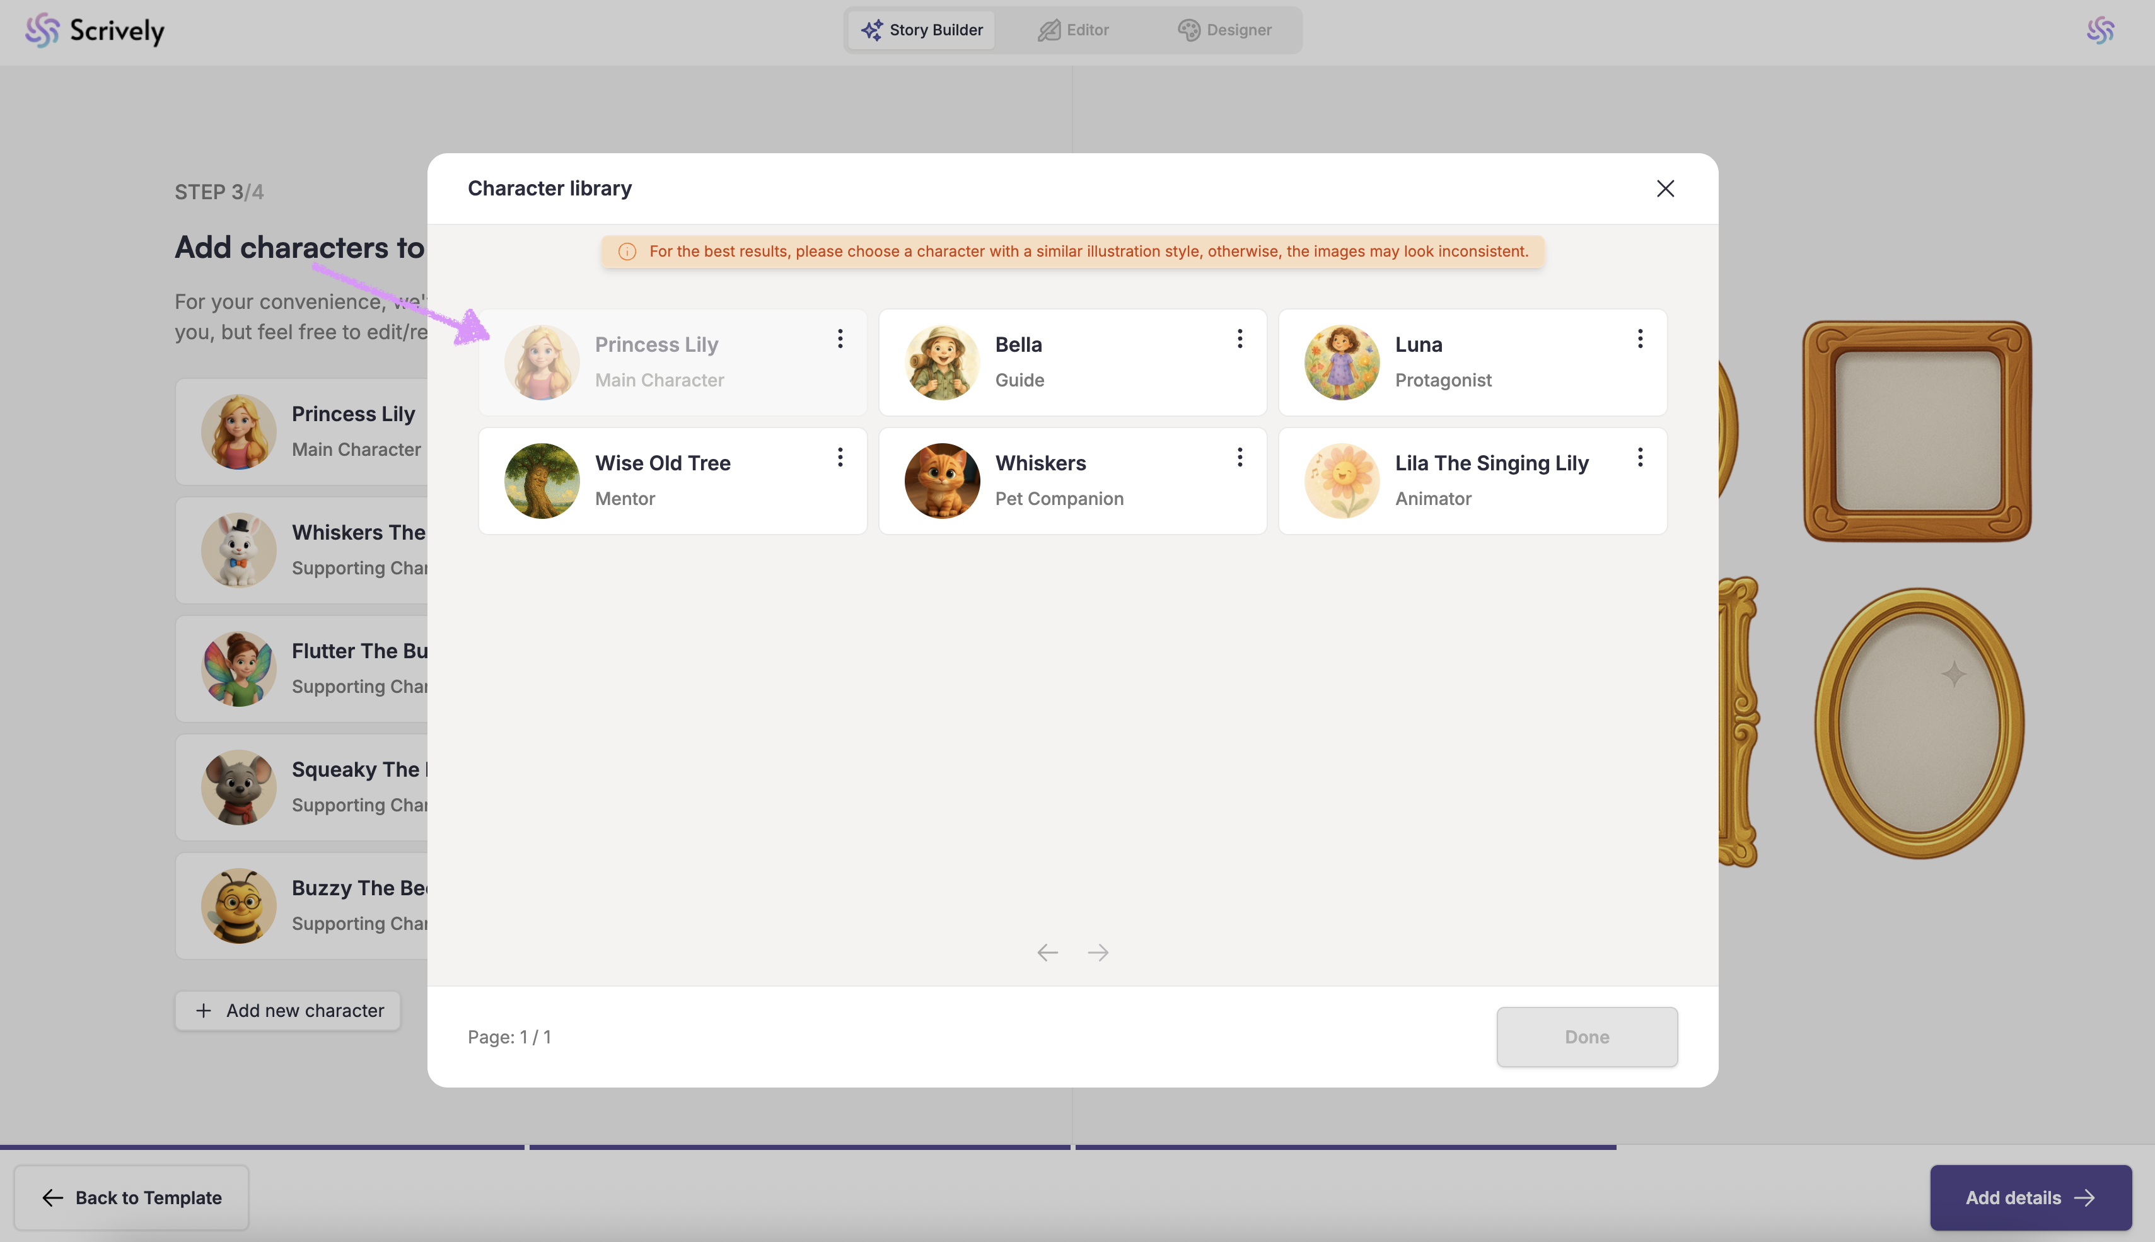Screen dimensions: 2155x1242
Task: Select the Story Builder tab
Action: click(921, 30)
